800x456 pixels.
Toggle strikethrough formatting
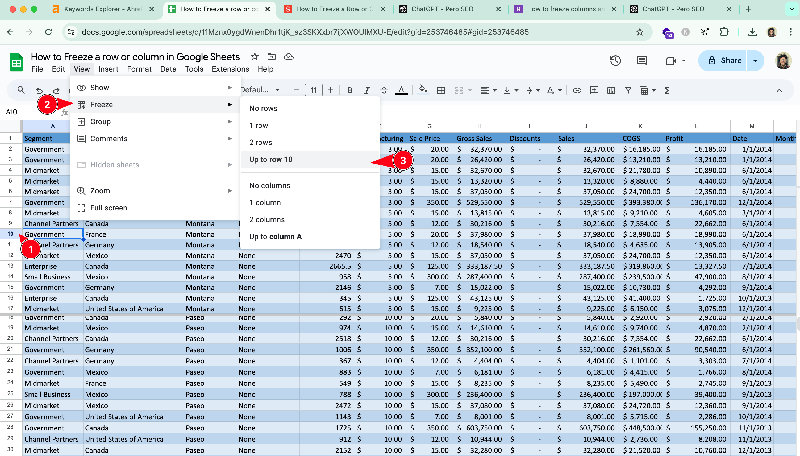pos(384,90)
